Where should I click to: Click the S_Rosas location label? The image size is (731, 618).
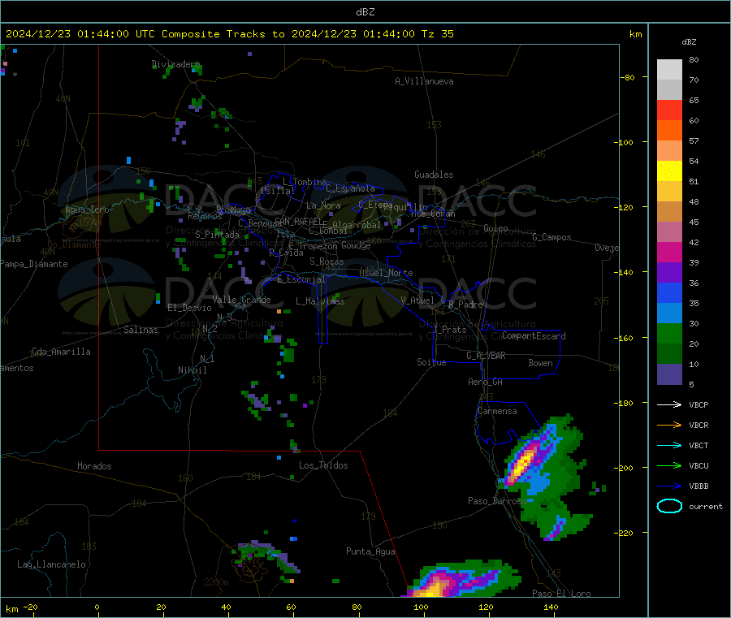[x=327, y=261]
